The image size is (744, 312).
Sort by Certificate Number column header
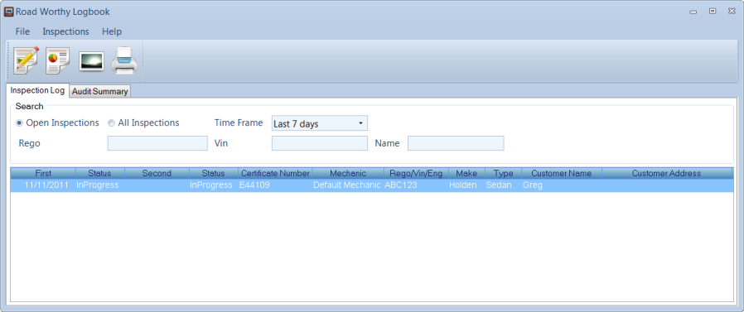[275, 173]
